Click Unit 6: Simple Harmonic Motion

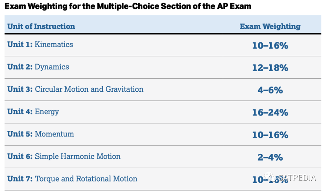pyautogui.click(x=64, y=156)
